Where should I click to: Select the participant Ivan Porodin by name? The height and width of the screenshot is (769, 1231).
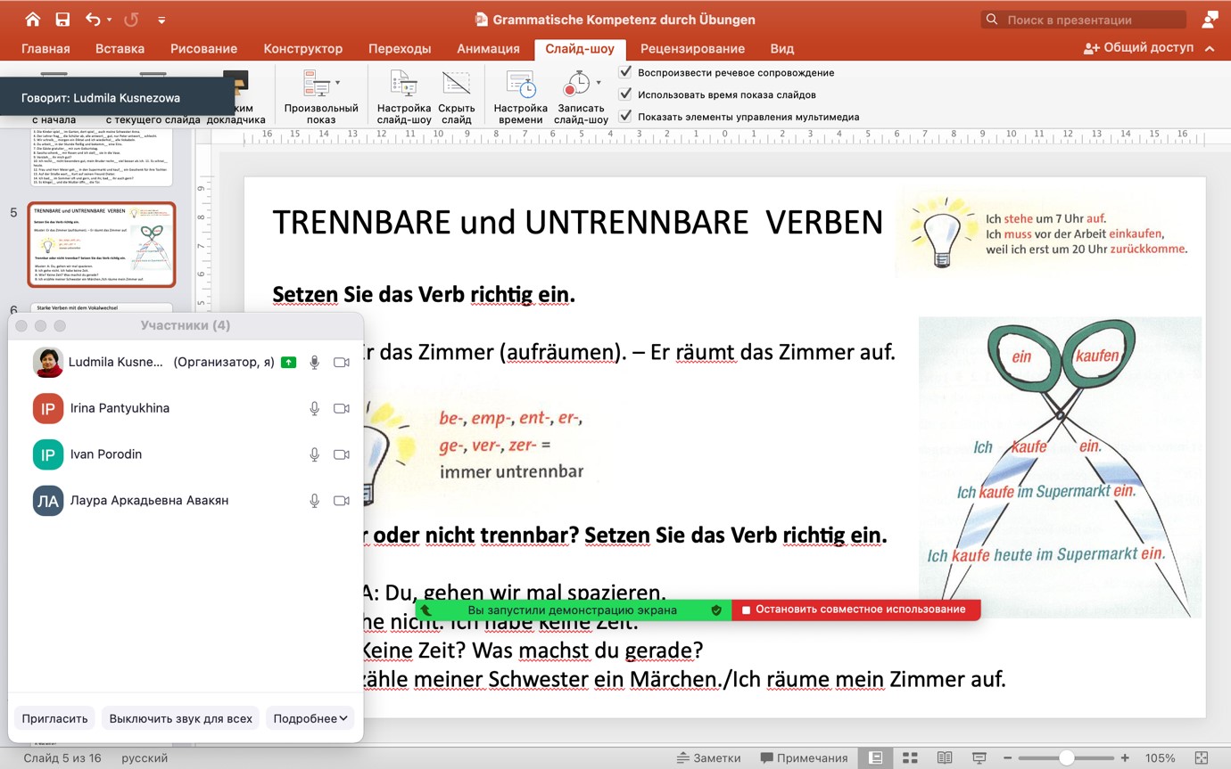[x=106, y=454]
